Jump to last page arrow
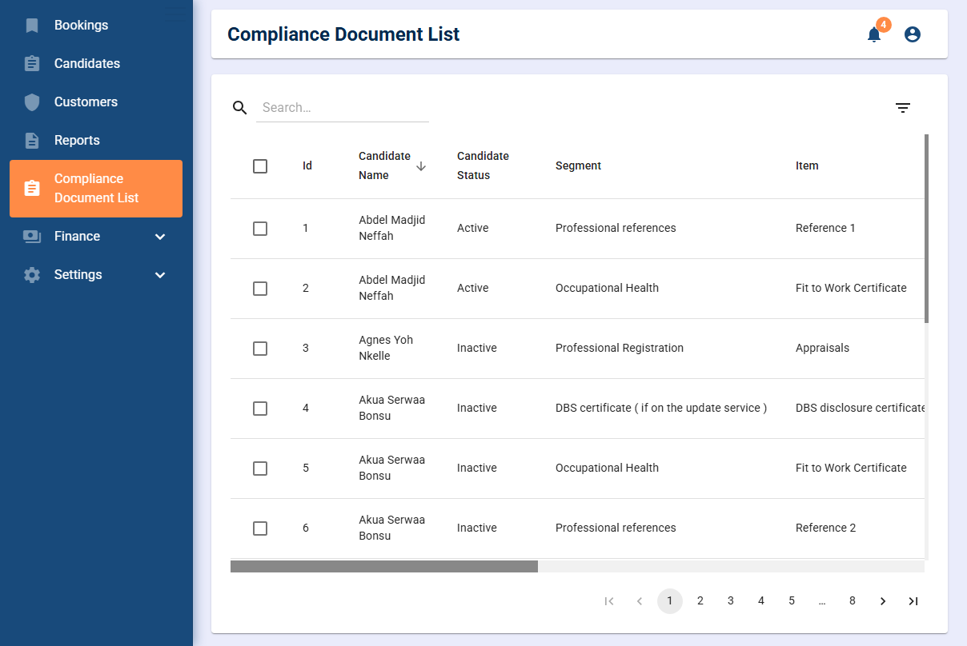 pyautogui.click(x=913, y=601)
